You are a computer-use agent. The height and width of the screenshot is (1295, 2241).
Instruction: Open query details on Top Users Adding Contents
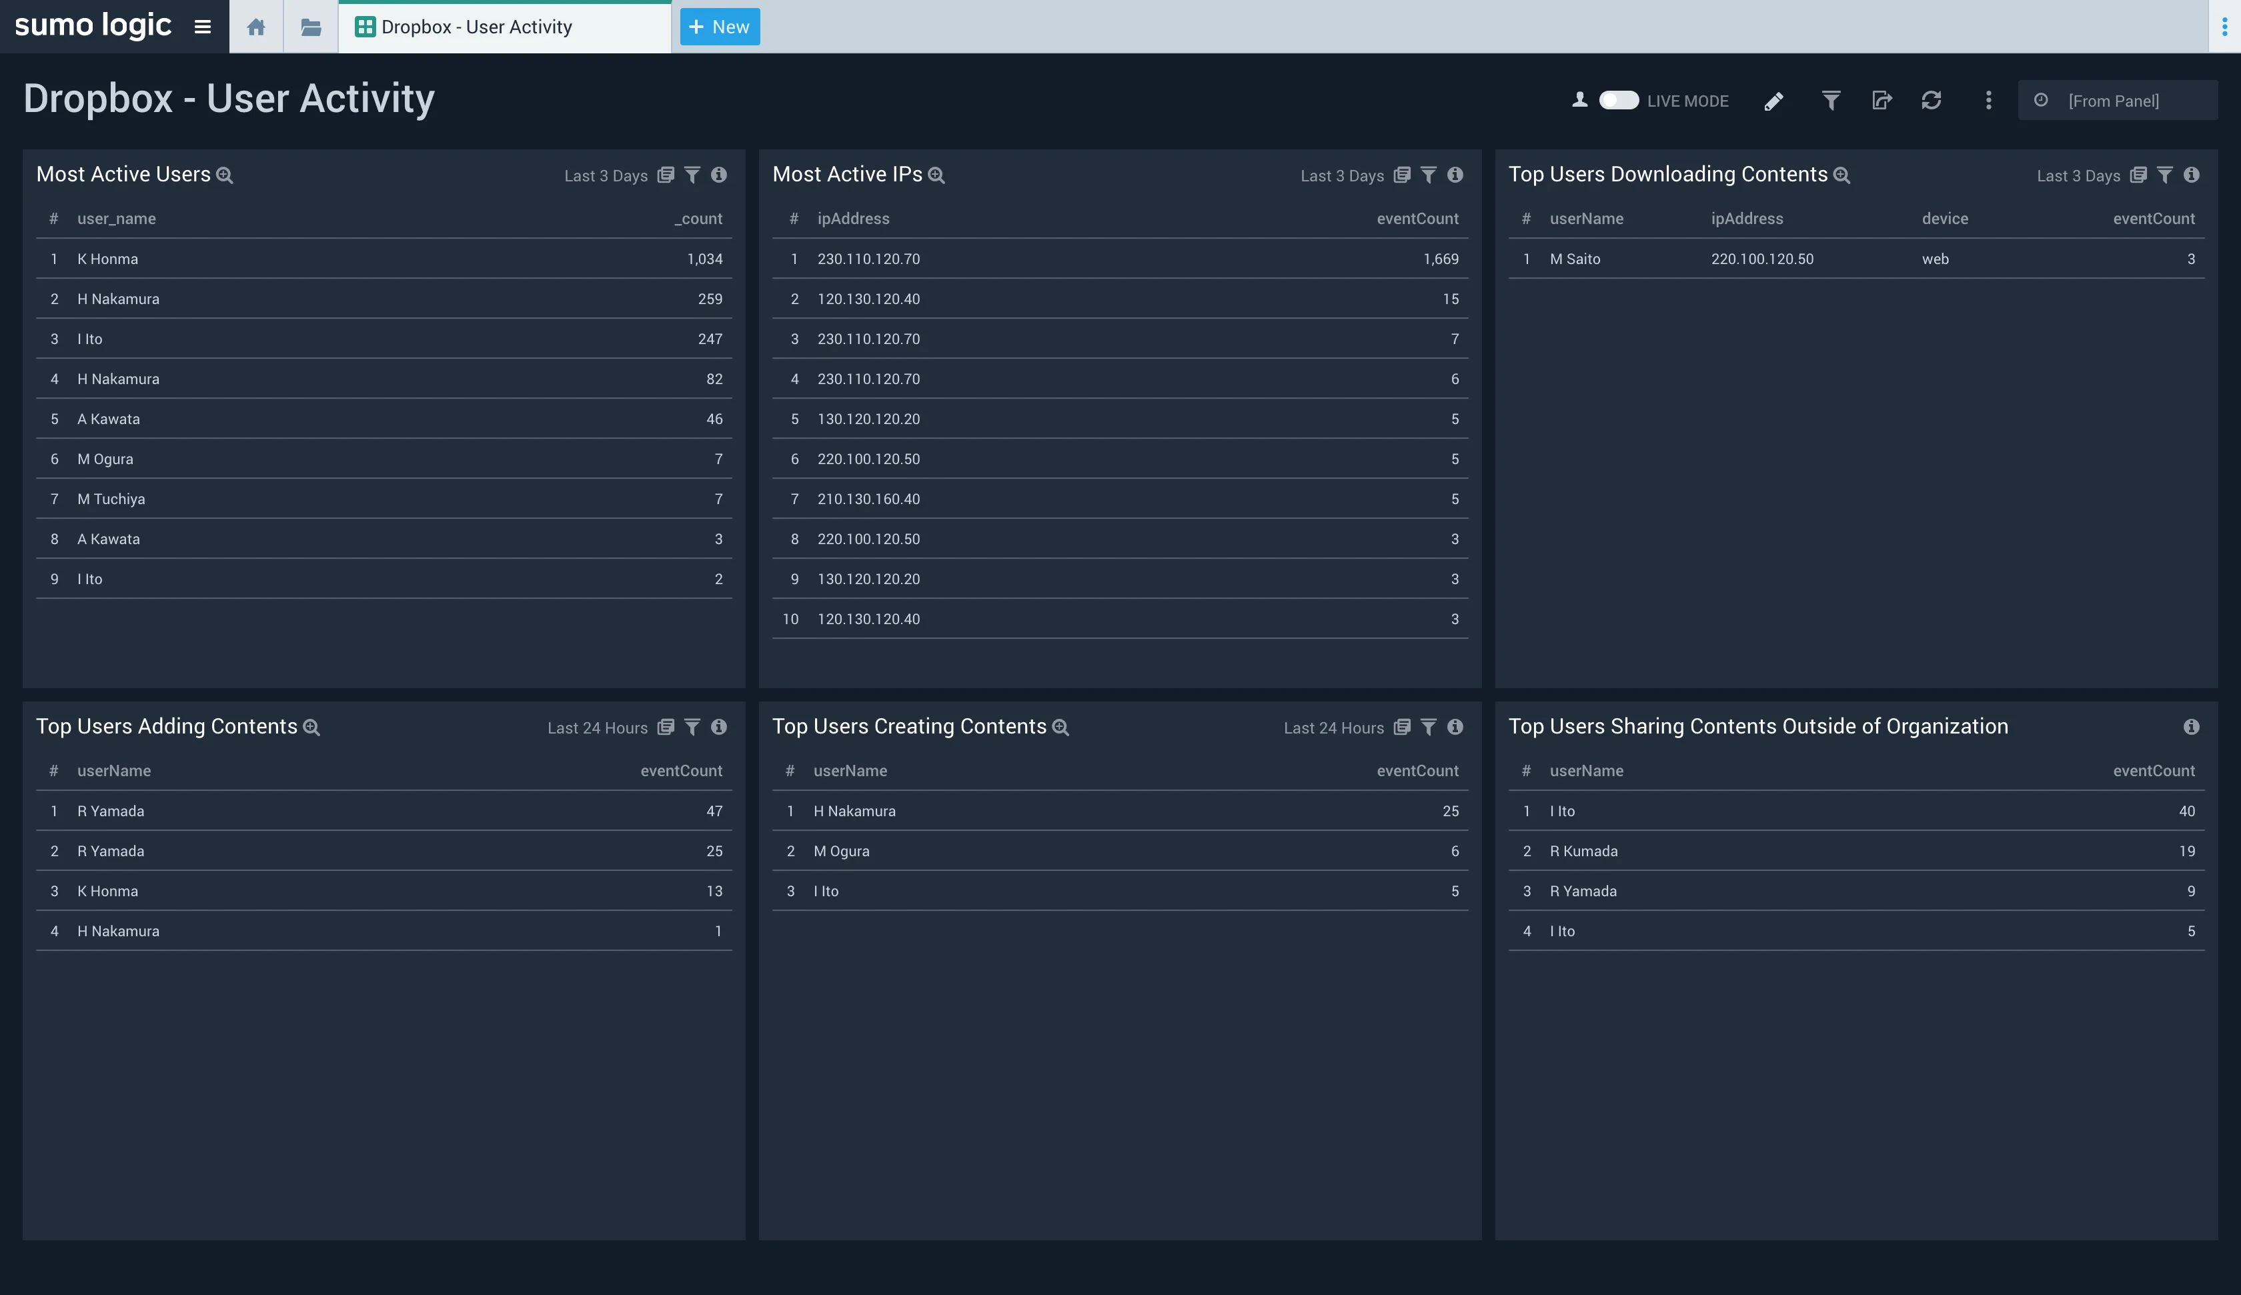pyautogui.click(x=665, y=728)
